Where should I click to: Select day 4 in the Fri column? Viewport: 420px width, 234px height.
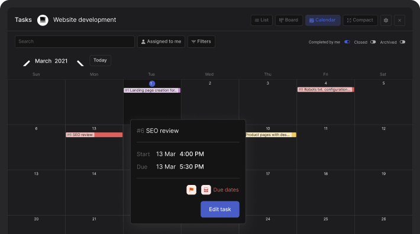point(326,83)
